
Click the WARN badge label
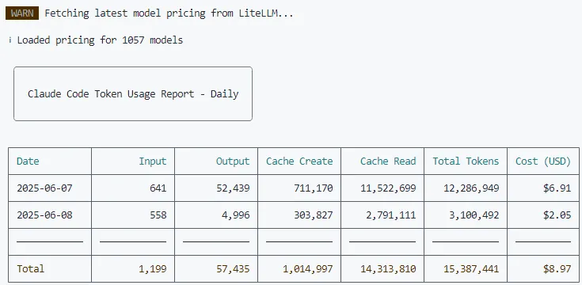22,13
